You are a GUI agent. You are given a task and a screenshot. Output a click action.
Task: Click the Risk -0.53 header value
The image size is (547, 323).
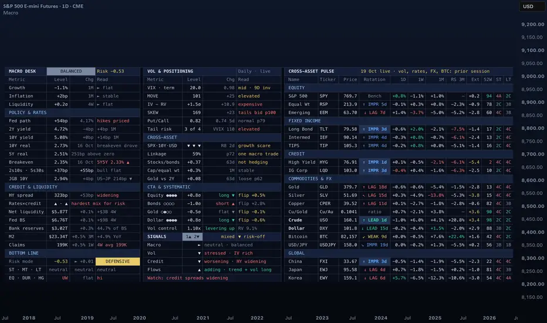(110, 71)
